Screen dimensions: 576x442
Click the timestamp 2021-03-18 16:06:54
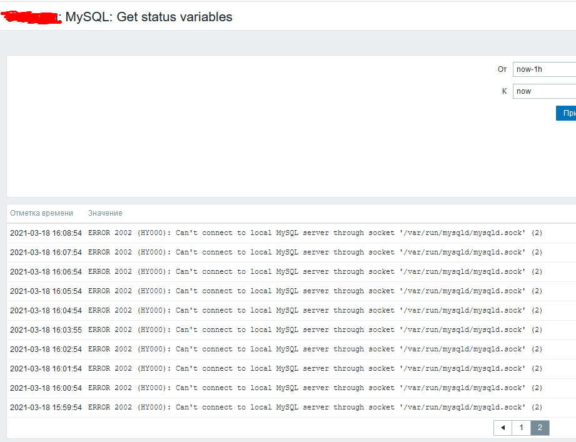point(46,272)
